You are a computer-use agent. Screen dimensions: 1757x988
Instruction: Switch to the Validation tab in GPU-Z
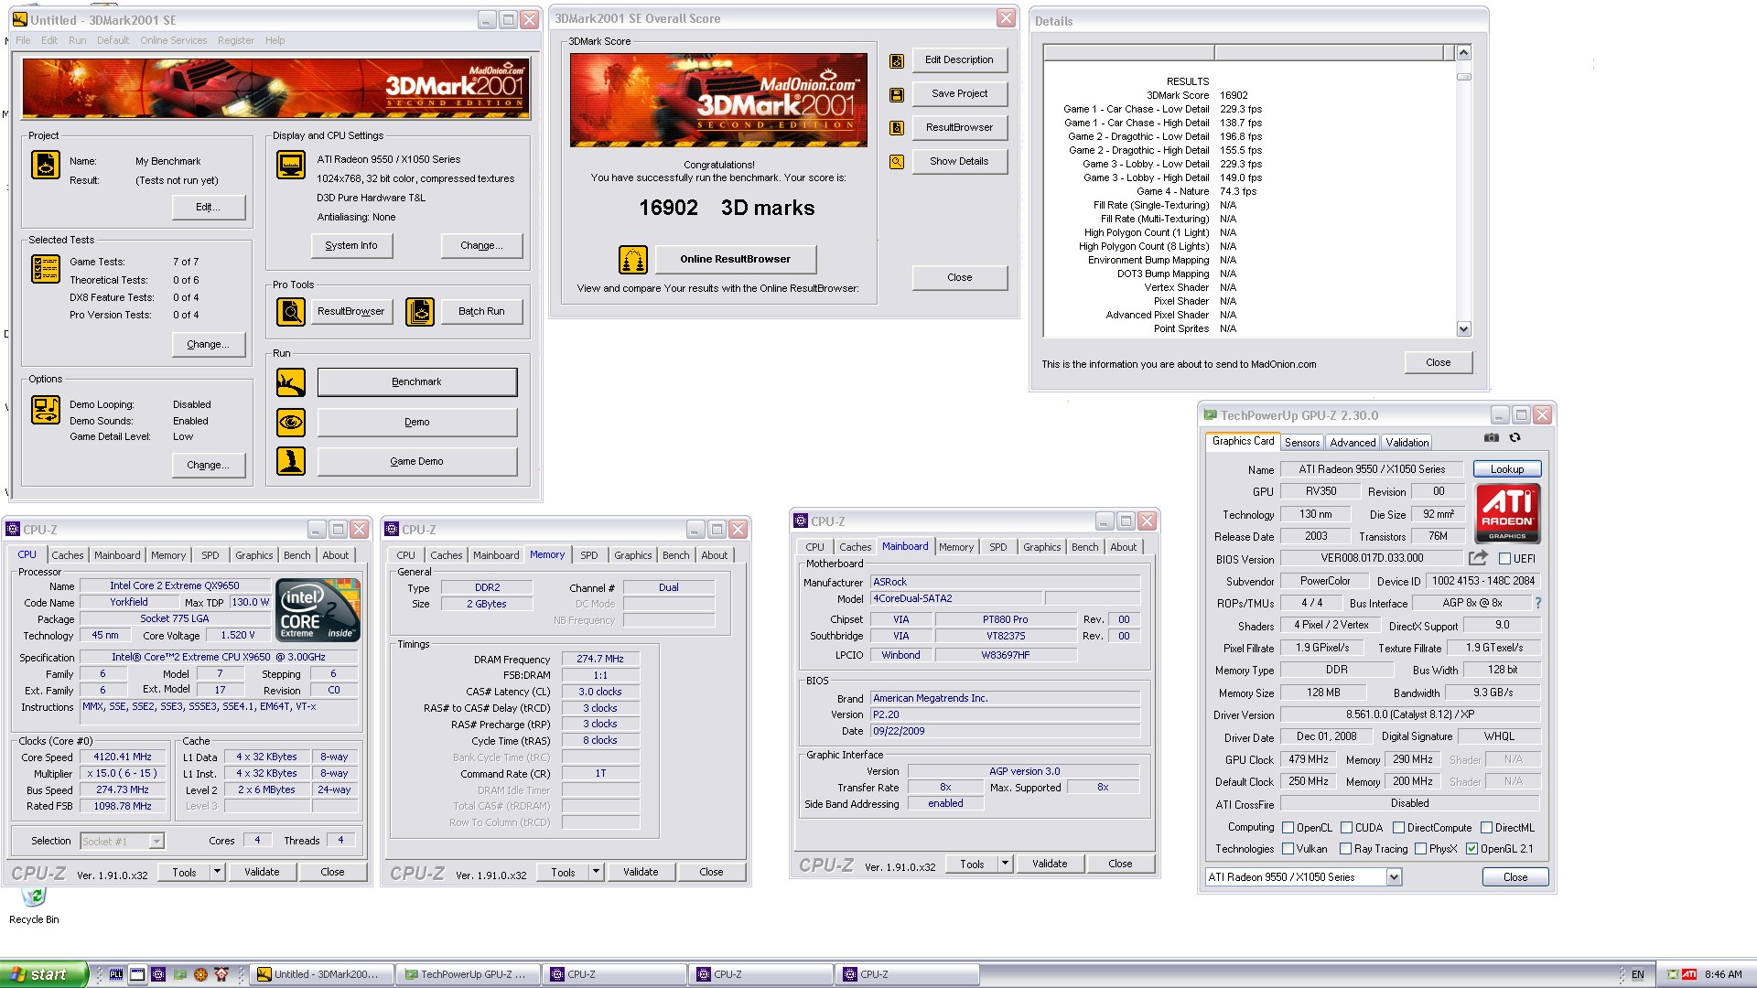pyautogui.click(x=1407, y=443)
